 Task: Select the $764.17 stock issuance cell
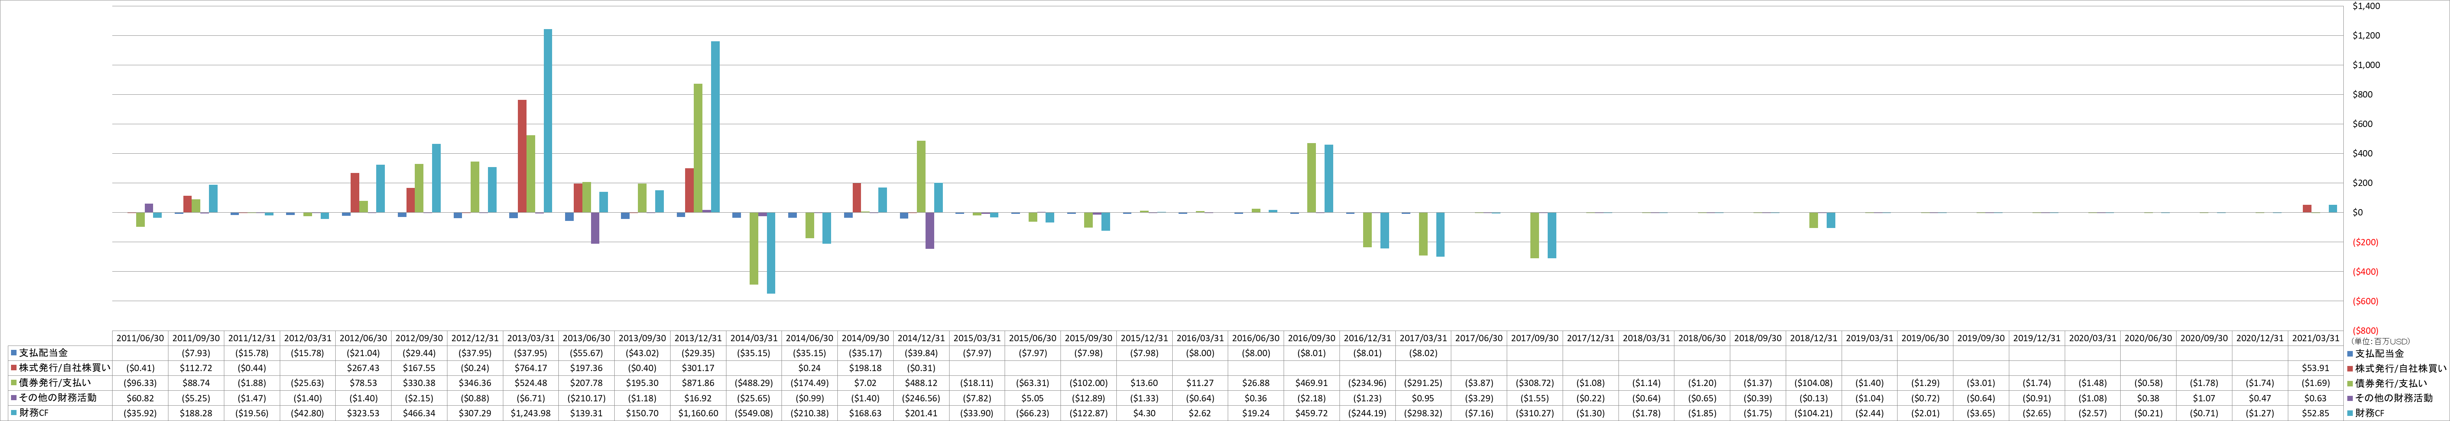click(x=531, y=368)
